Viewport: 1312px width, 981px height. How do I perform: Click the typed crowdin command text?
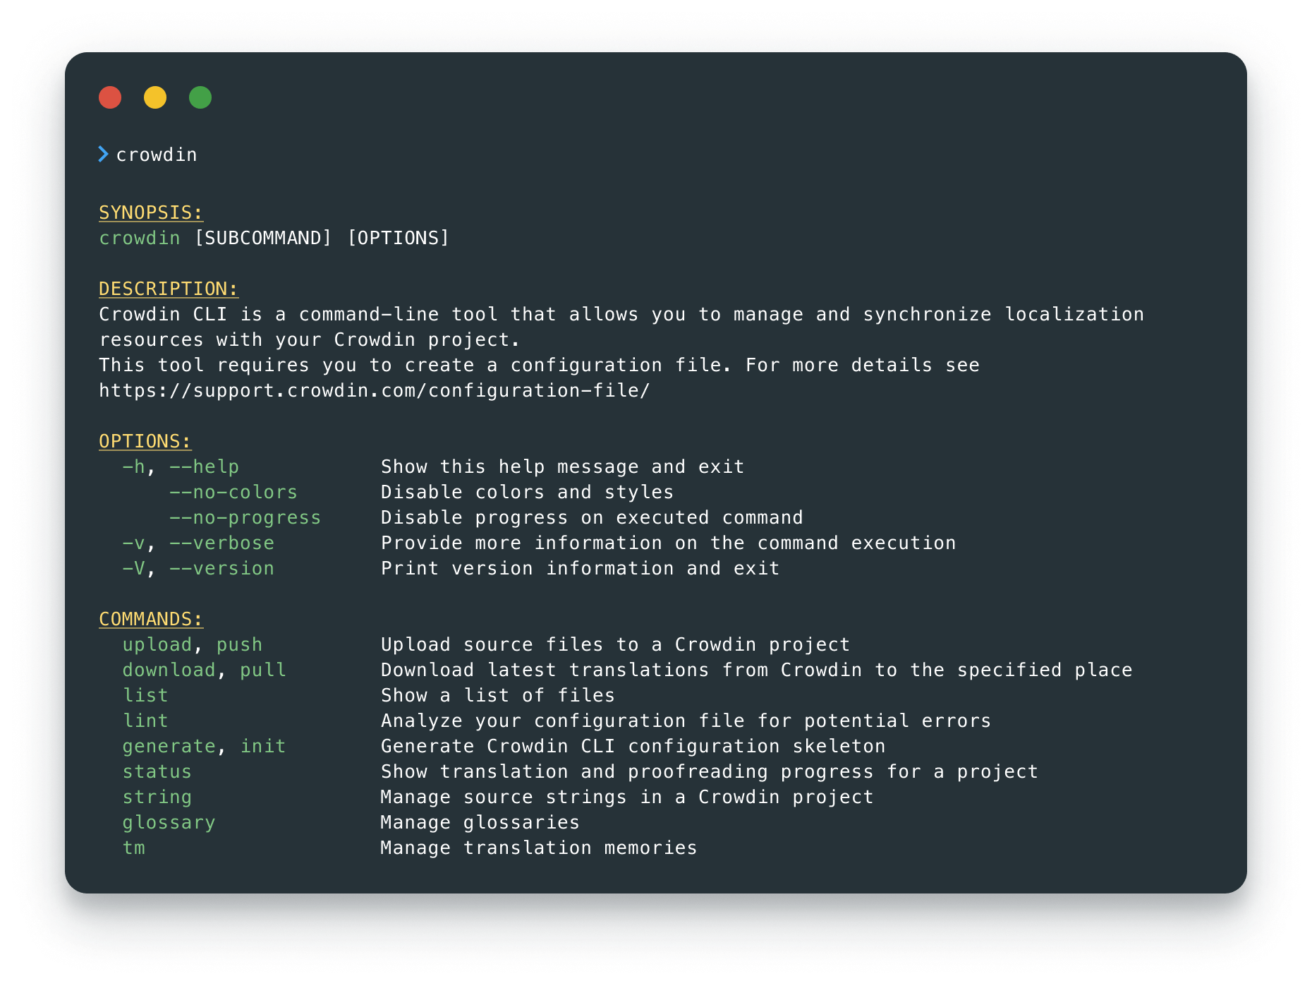(157, 155)
